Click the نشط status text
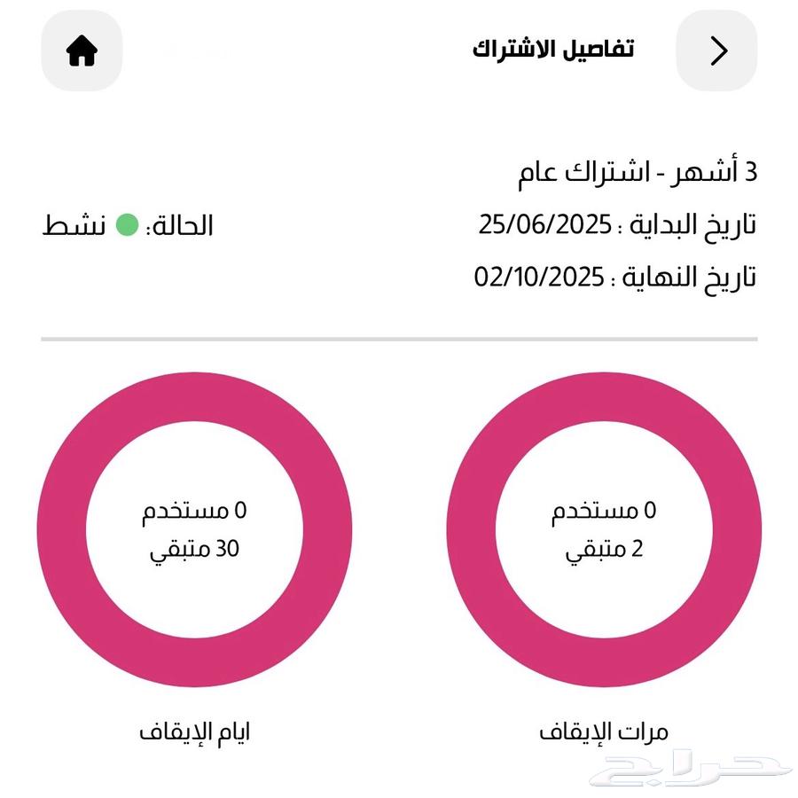 [x=74, y=225]
